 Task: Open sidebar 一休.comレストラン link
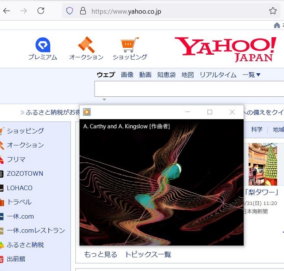tap(36, 230)
